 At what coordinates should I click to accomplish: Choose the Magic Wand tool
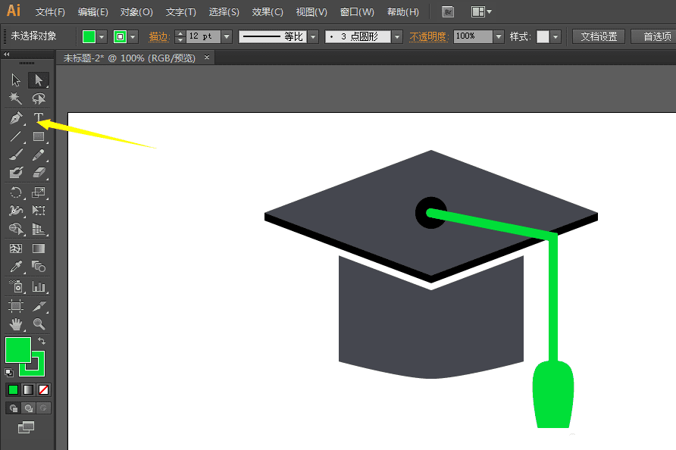click(16, 98)
